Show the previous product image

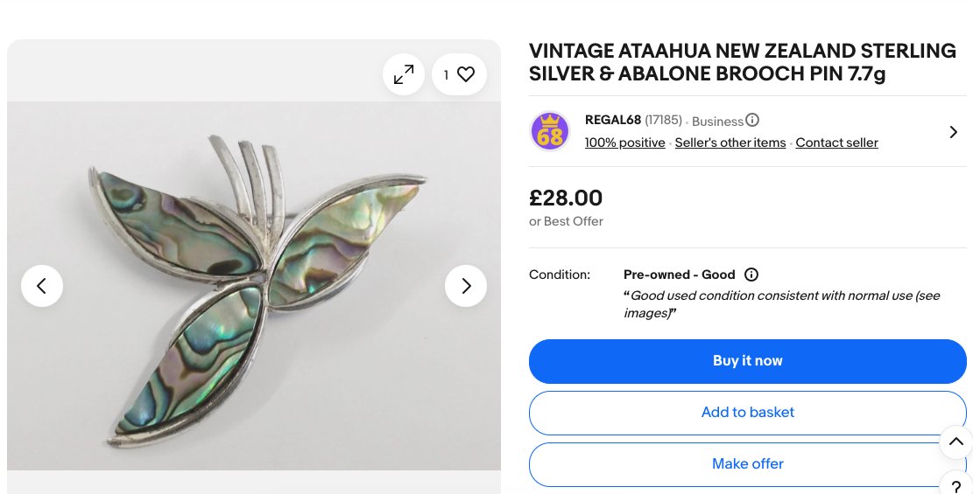click(x=42, y=286)
